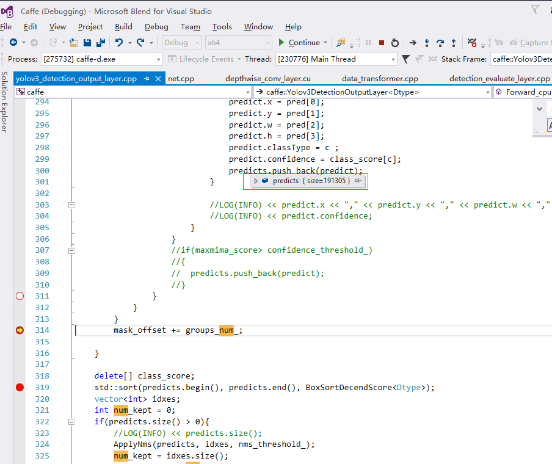Open the Stack Frame dropdown

(521, 59)
